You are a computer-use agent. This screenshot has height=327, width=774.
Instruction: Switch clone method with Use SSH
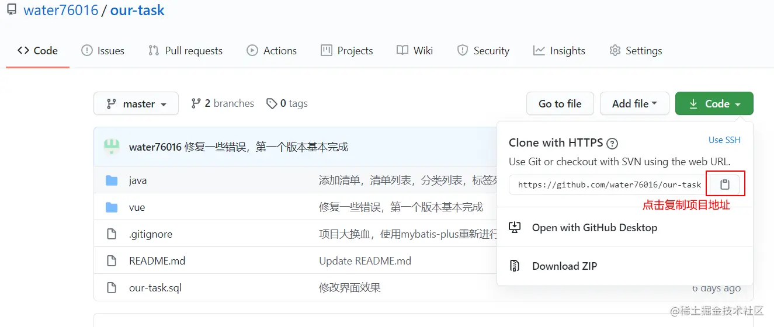pos(724,140)
